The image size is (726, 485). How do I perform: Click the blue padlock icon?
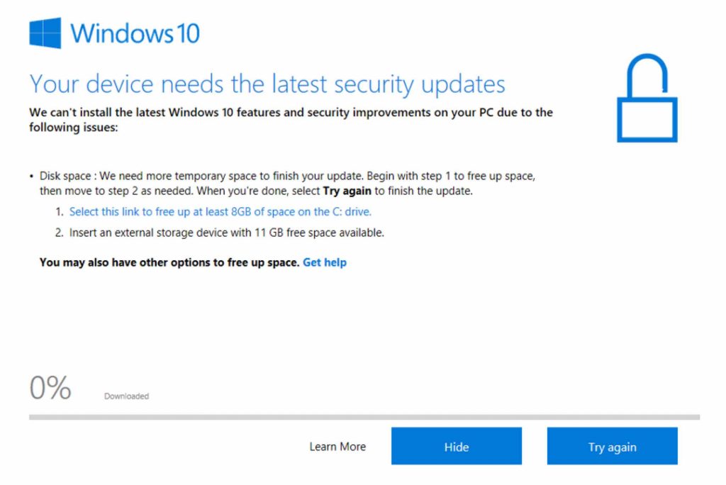(647, 99)
